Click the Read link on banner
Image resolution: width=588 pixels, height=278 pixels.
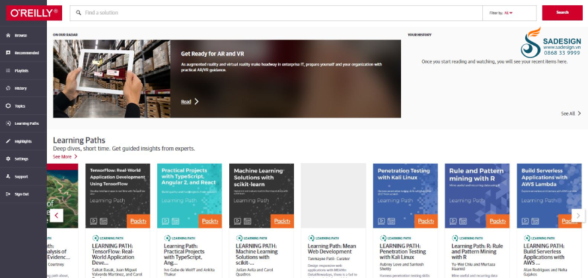pyautogui.click(x=186, y=102)
